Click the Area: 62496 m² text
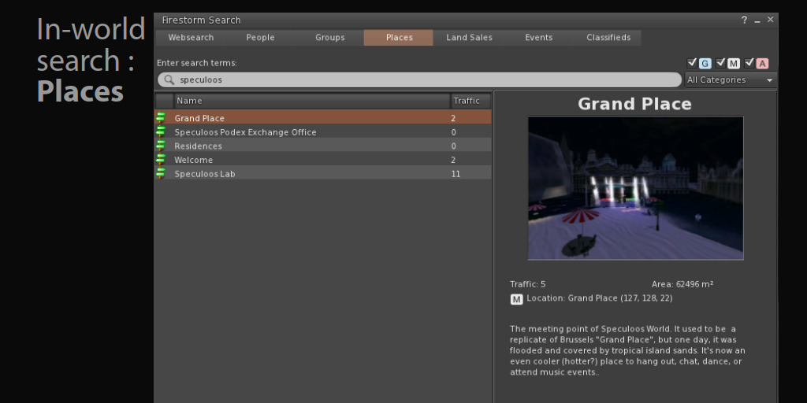 682,284
